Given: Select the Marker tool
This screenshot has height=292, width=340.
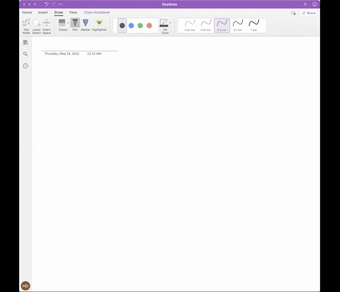Looking at the screenshot, I should tap(86, 25).
